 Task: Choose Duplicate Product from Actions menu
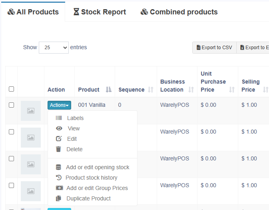point(88,198)
